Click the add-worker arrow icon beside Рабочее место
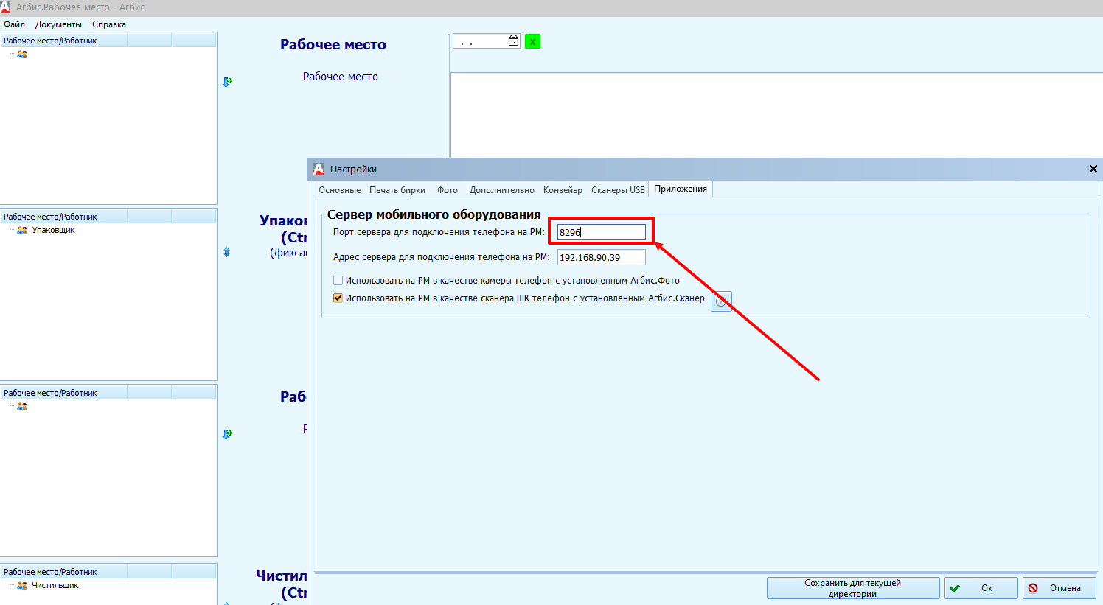 (x=227, y=82)
